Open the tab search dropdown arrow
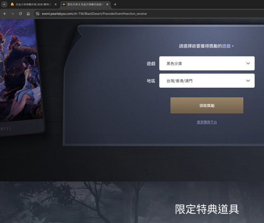The height and width of the screenshot is (223, 264). tap(5, 4)
